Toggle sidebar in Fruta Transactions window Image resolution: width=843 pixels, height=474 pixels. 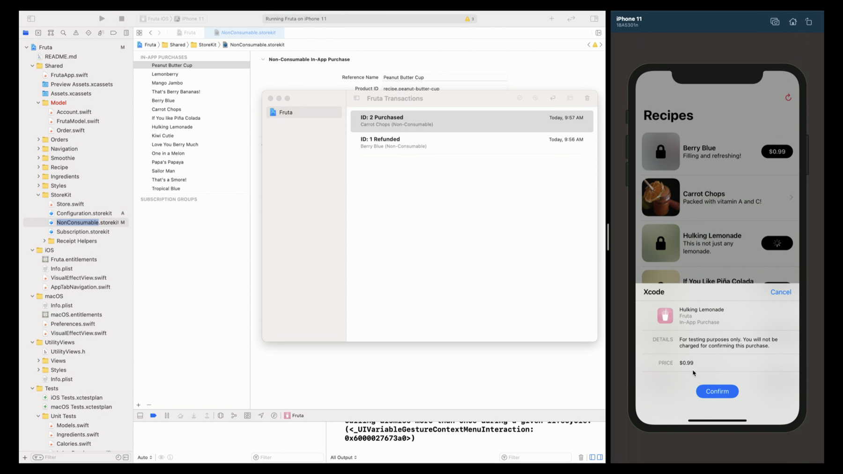click(x=357, y=98)
